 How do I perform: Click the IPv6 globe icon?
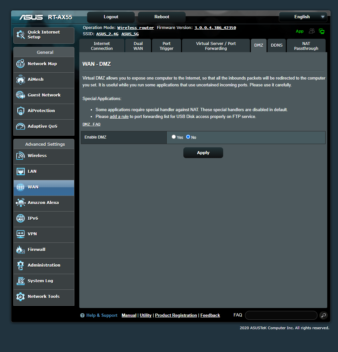click(x=21, y=218)
